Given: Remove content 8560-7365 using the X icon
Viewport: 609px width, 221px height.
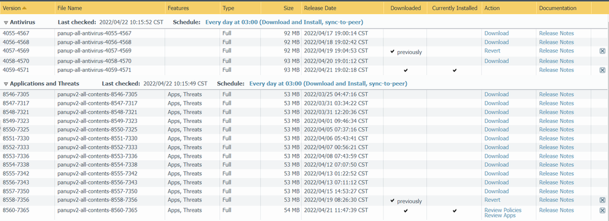Looking at the screenshot, I should [x=602, y=210].
